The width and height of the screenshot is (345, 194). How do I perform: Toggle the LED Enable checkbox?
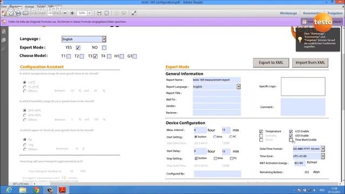[x=291, y=136]
